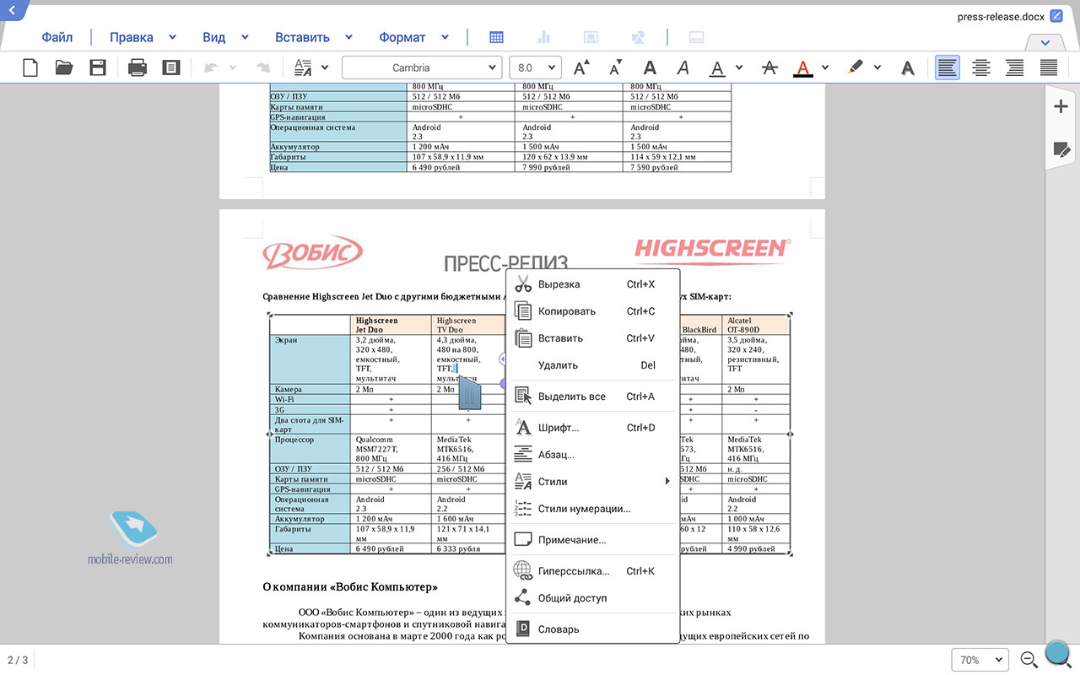Click page indicator 2 / 3
This screenshot has height=675, width=1080.
point(18,660)
